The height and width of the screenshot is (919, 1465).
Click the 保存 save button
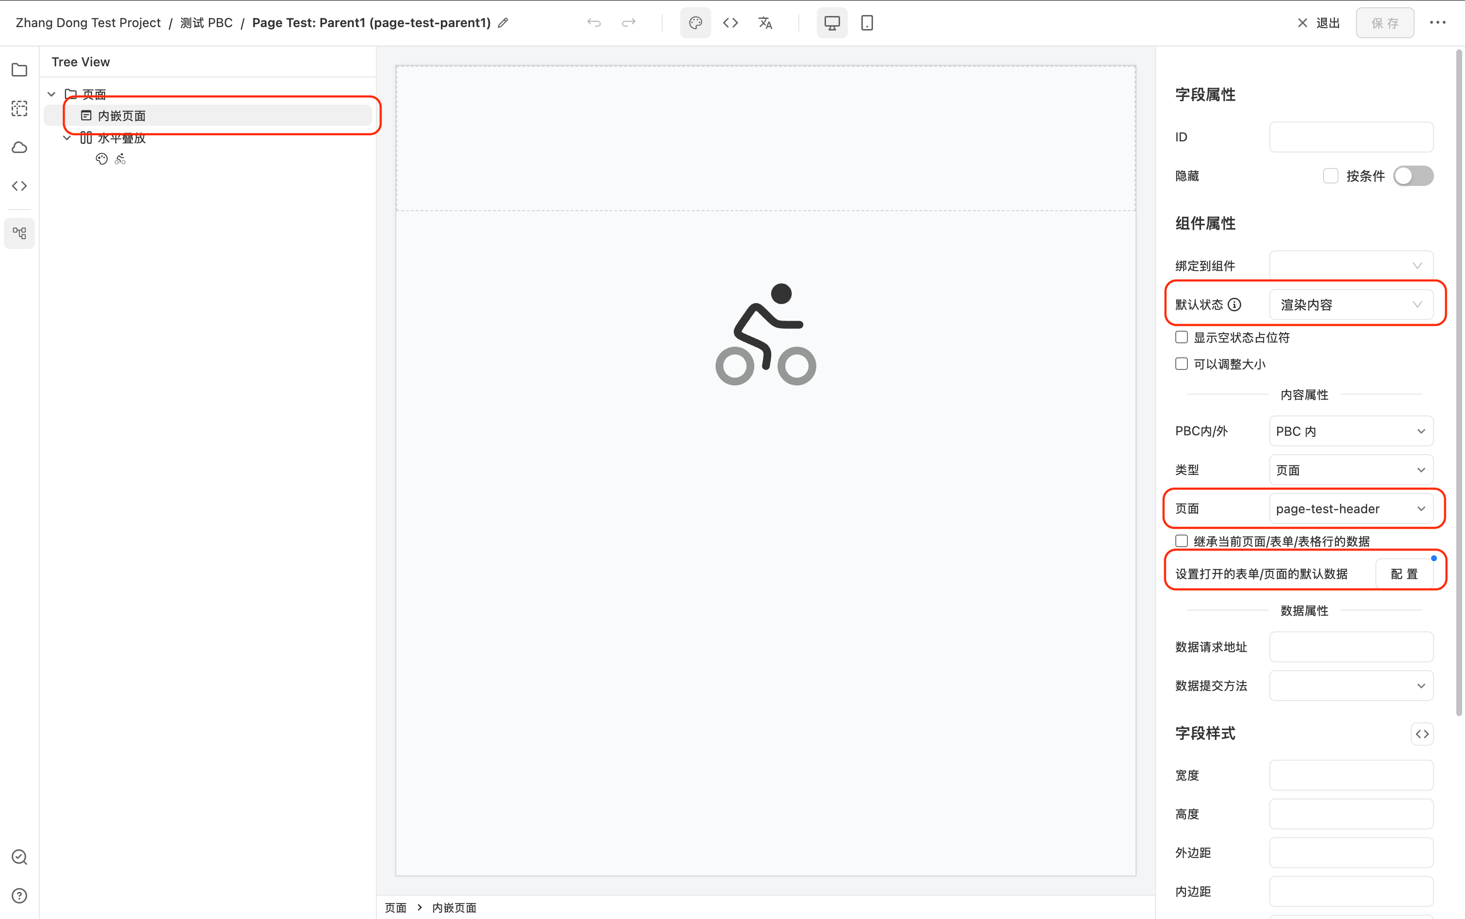(x=1385, y=23)
